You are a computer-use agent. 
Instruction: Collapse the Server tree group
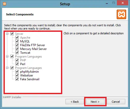(x=7, y=34)
